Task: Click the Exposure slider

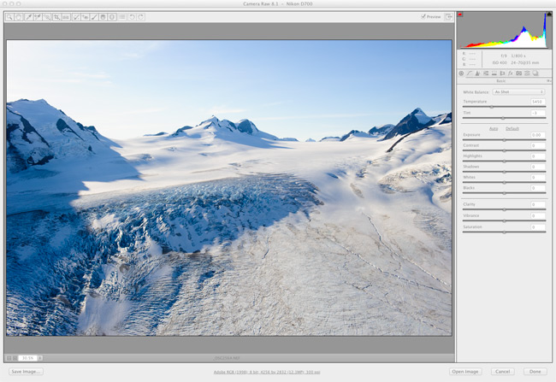Action: (x=504, y=139)
